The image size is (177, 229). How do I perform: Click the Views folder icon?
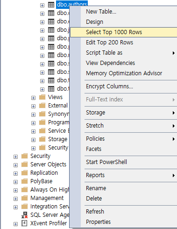pos(42,97)
